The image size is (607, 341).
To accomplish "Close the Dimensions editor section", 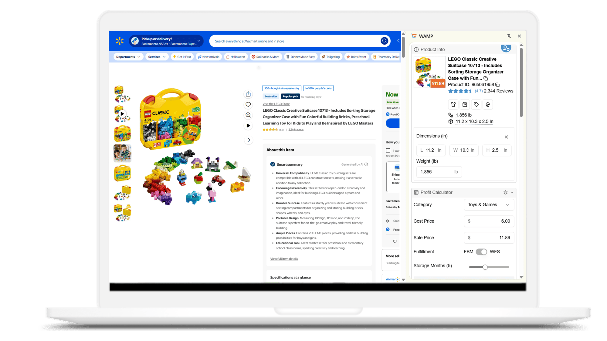I will click(506, 137).
